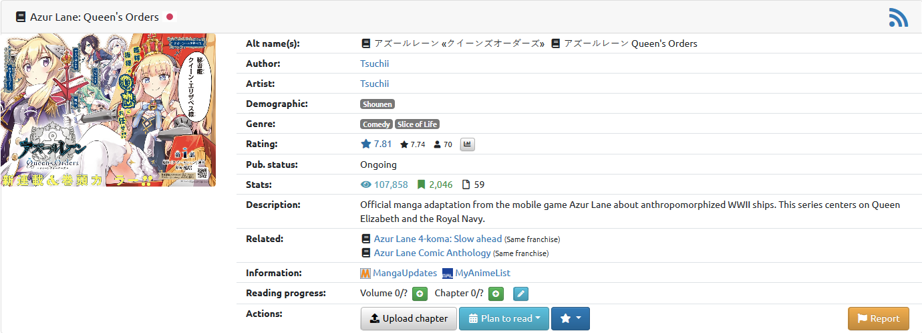Click the book icon beside the title
This screenshot has height=333, width=922.
21,17
